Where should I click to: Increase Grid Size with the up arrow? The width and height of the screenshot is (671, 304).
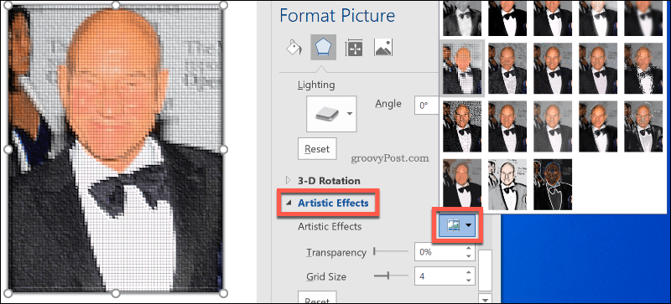(x=469, y=272)
